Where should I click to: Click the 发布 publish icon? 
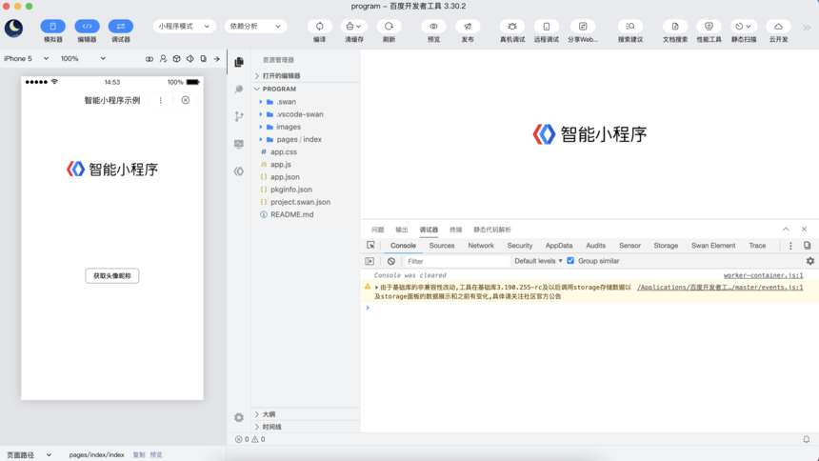(468, 26)
